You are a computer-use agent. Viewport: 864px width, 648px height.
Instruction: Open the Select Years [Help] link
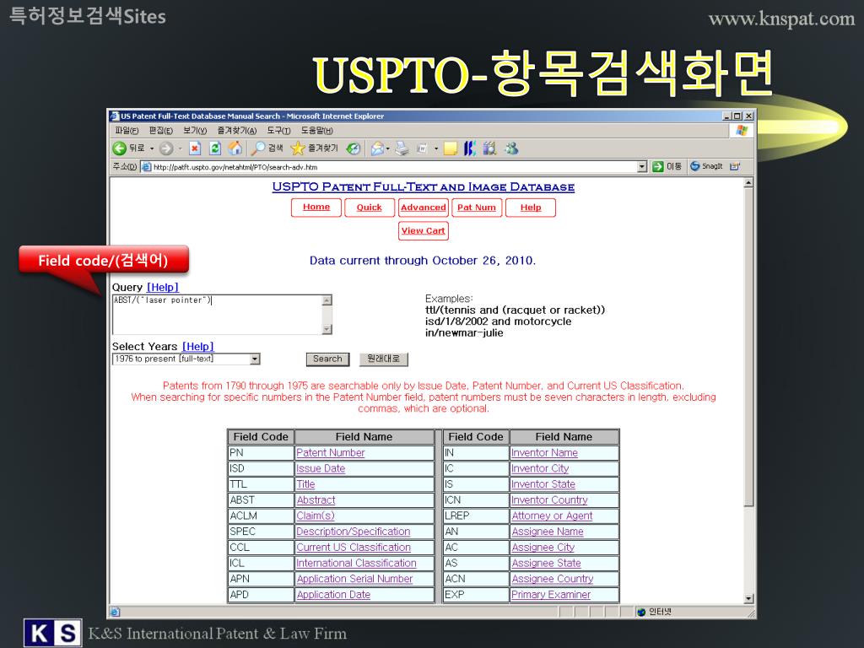coord(197,346)
